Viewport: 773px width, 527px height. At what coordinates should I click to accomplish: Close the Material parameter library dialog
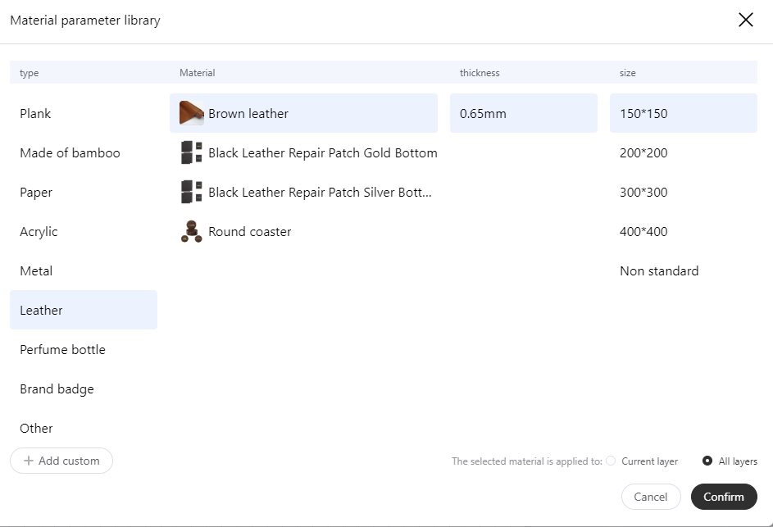[745, 20]
